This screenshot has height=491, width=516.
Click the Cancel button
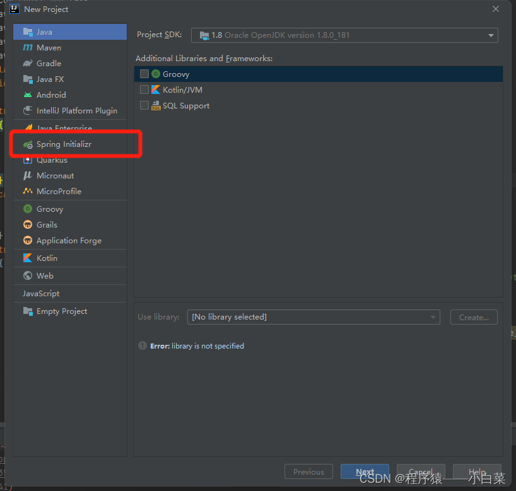click(421, 471)
